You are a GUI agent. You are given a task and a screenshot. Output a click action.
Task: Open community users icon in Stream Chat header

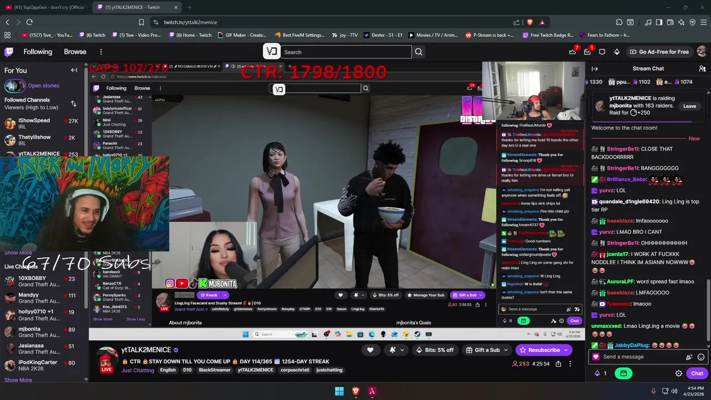tap(703, 69)
